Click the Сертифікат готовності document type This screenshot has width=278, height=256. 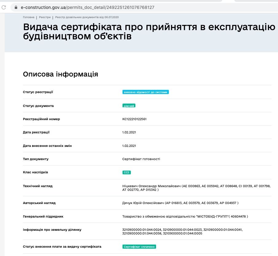click(141, 159)
